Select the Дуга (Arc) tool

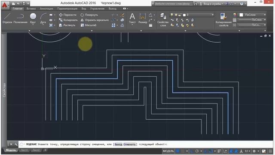click(43, 19)
